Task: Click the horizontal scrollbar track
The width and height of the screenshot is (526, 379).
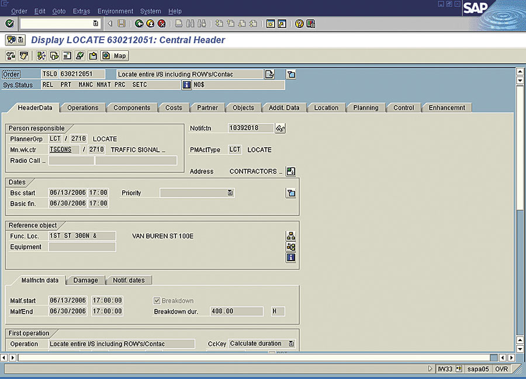Action: [254, 357]
